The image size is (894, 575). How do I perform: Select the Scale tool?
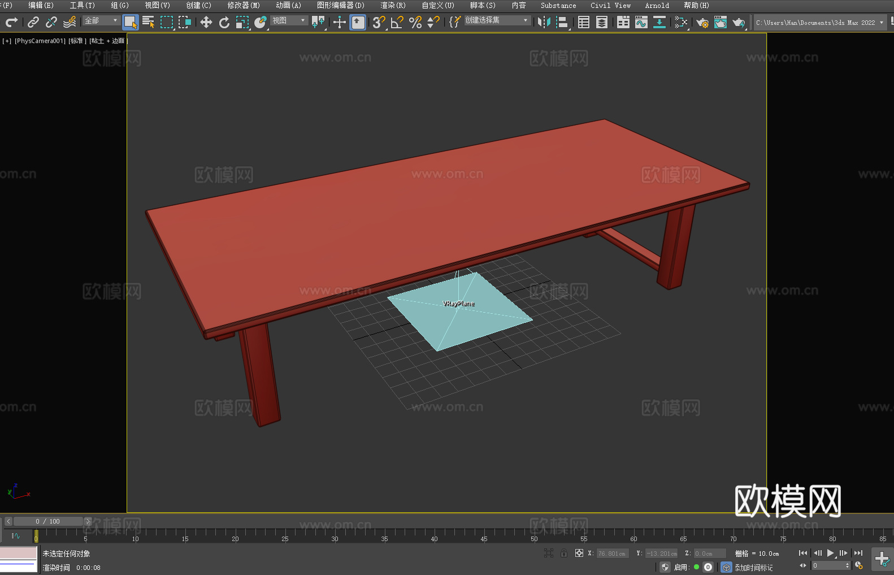(242, 22)
